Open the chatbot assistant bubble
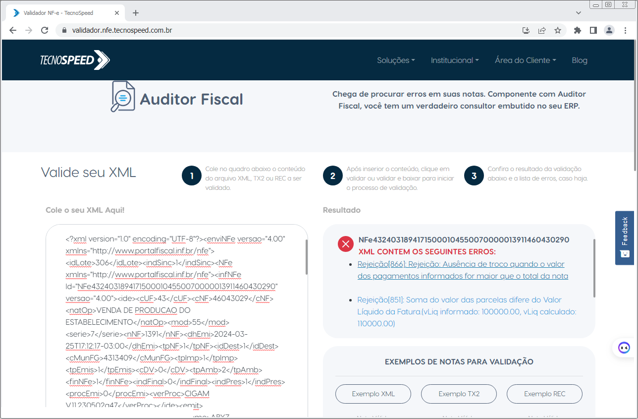638x419 pixels. [624, 348]
